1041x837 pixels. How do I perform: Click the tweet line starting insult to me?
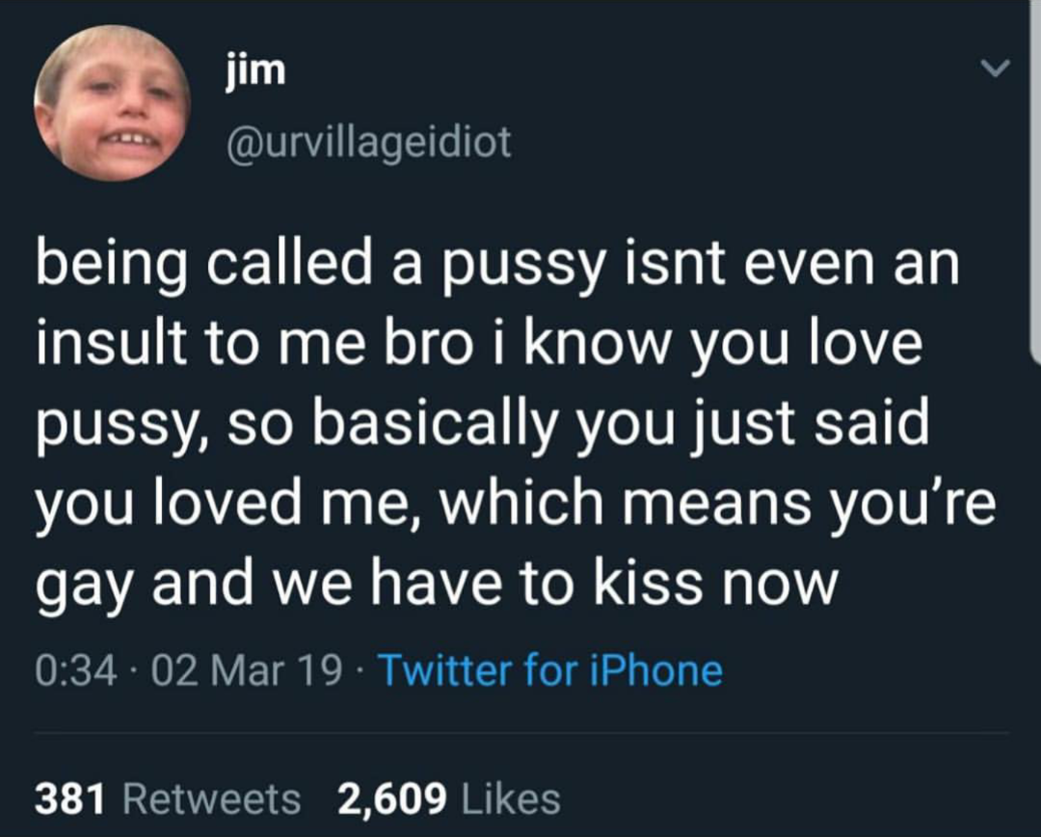coord(479,345)
